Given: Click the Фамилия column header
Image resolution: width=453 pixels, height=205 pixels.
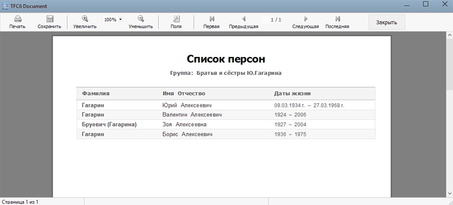Looking at the screenshot, I should (95, 93).
